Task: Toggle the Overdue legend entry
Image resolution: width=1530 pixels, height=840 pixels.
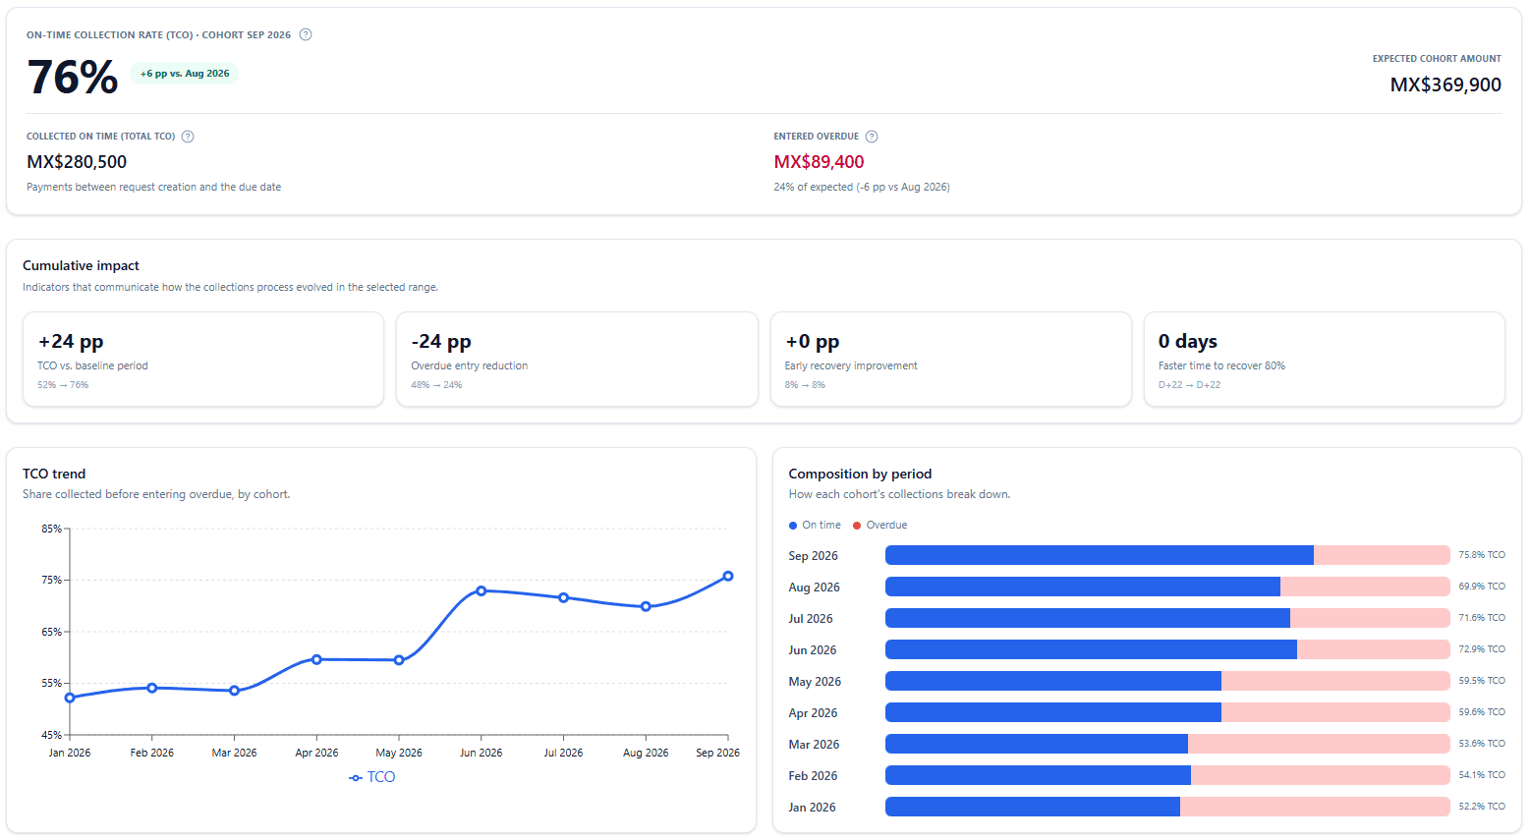Action: (880, 526)
